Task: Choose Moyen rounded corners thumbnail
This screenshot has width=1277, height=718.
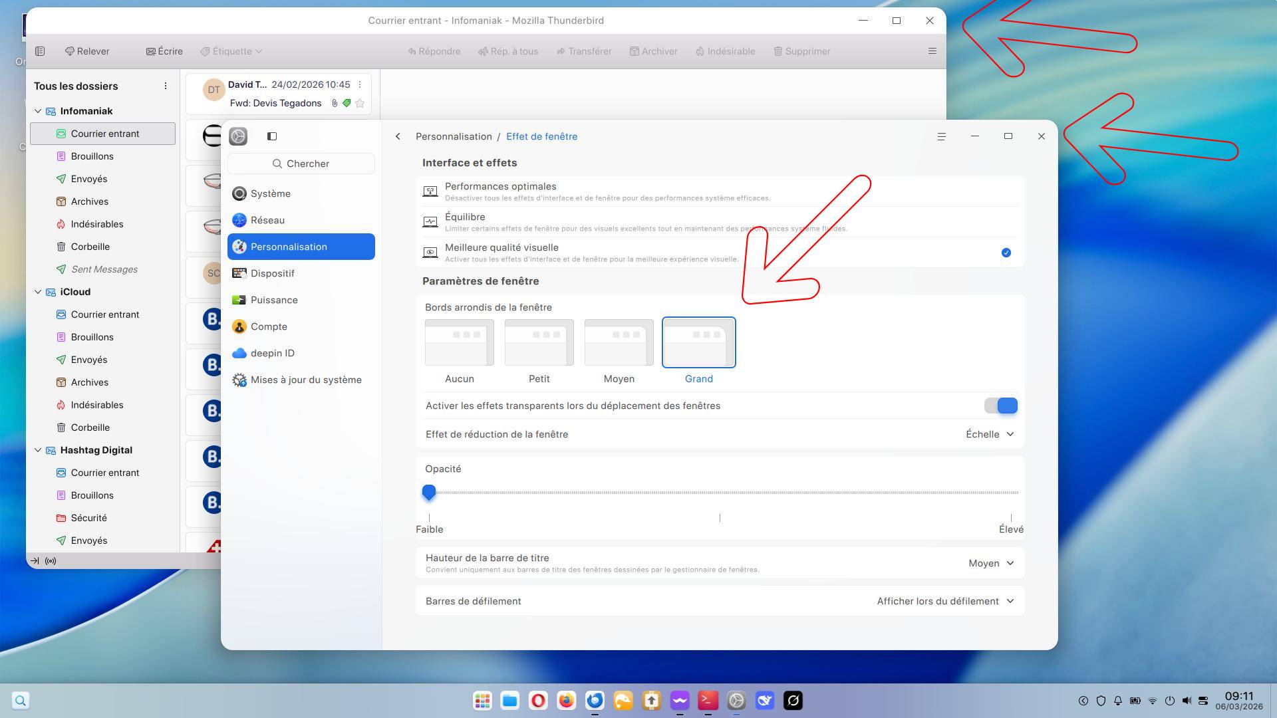Action: pos(619,342)
